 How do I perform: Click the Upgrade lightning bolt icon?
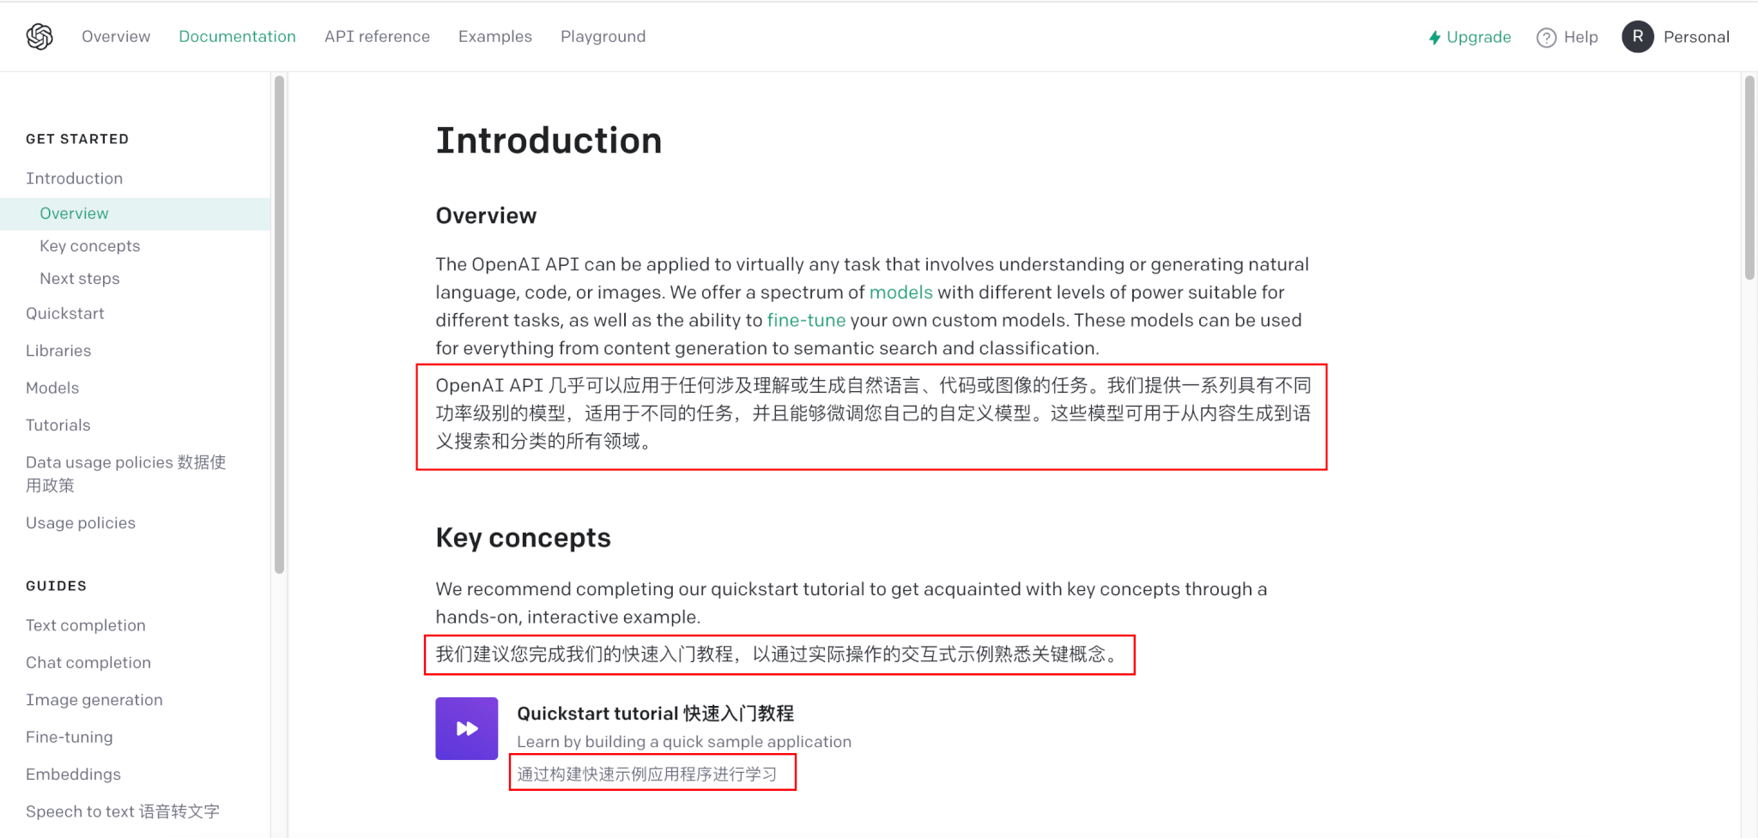[x=1434, y=38]
